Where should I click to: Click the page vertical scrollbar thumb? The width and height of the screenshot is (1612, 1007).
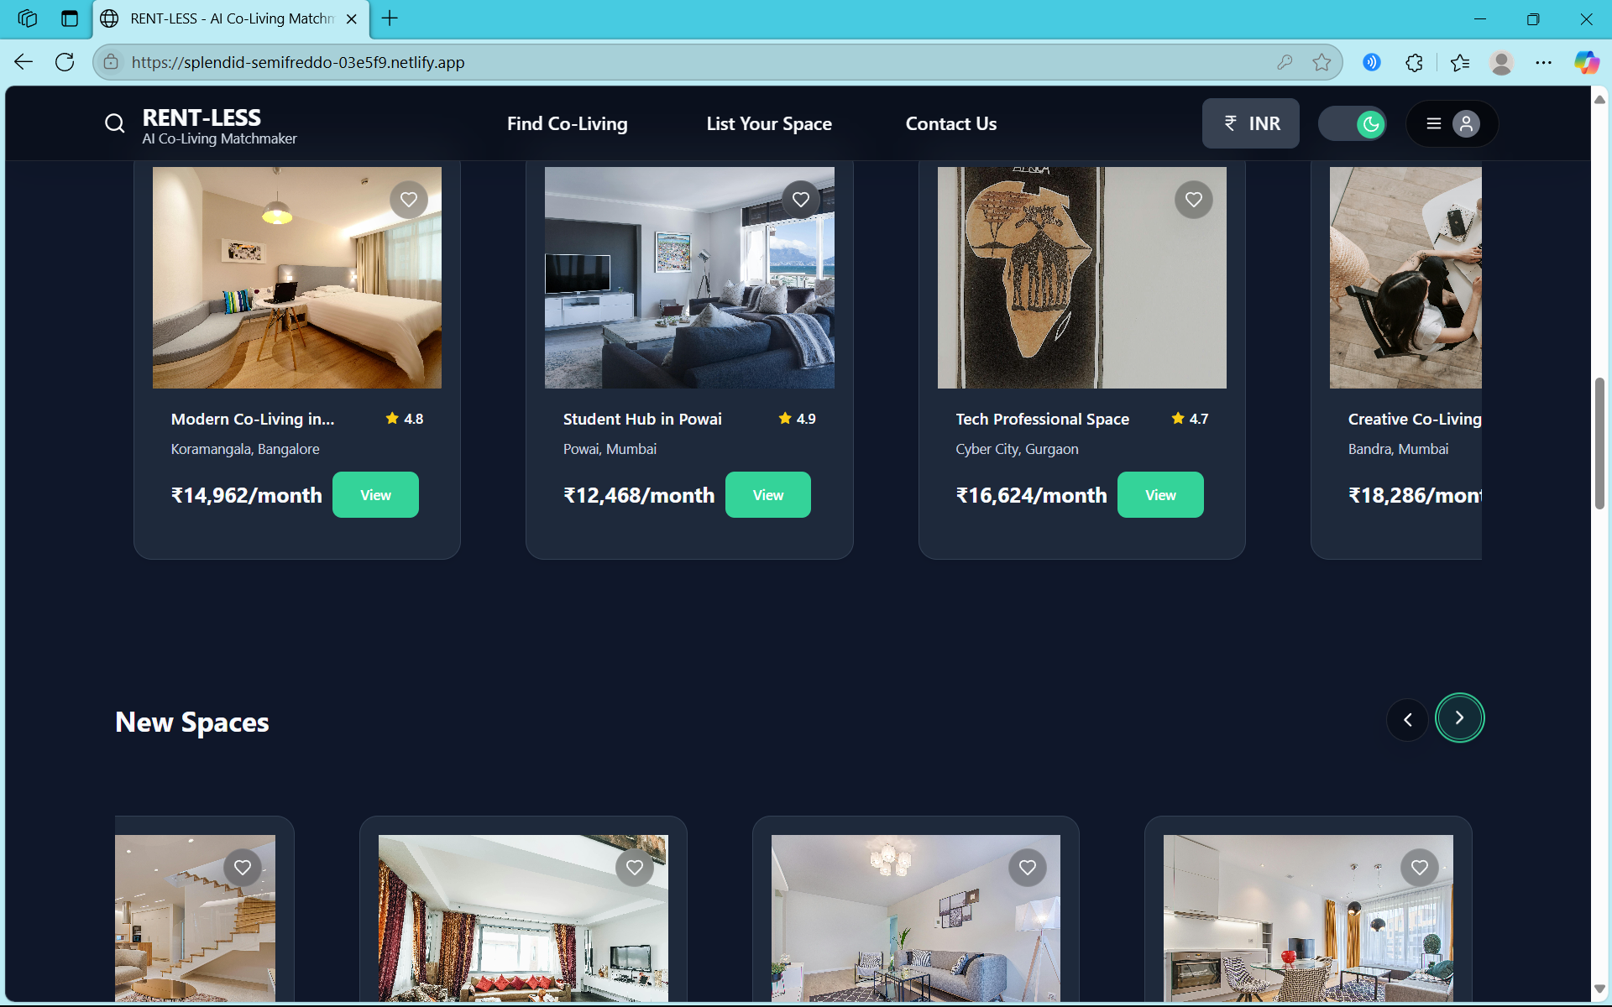coord(1599,443)
